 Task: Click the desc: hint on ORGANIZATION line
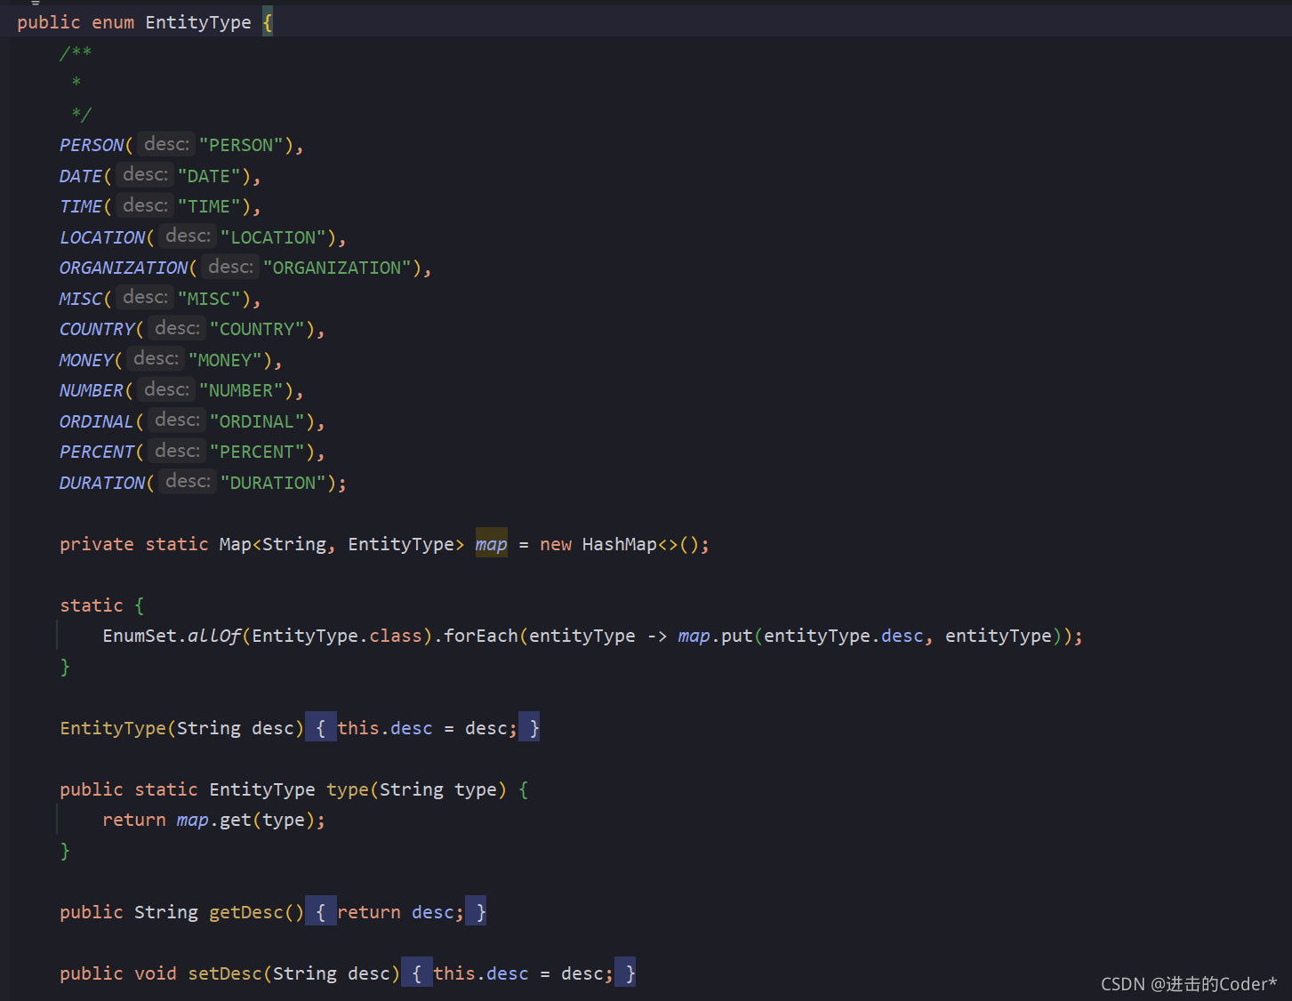coord(230,267)
